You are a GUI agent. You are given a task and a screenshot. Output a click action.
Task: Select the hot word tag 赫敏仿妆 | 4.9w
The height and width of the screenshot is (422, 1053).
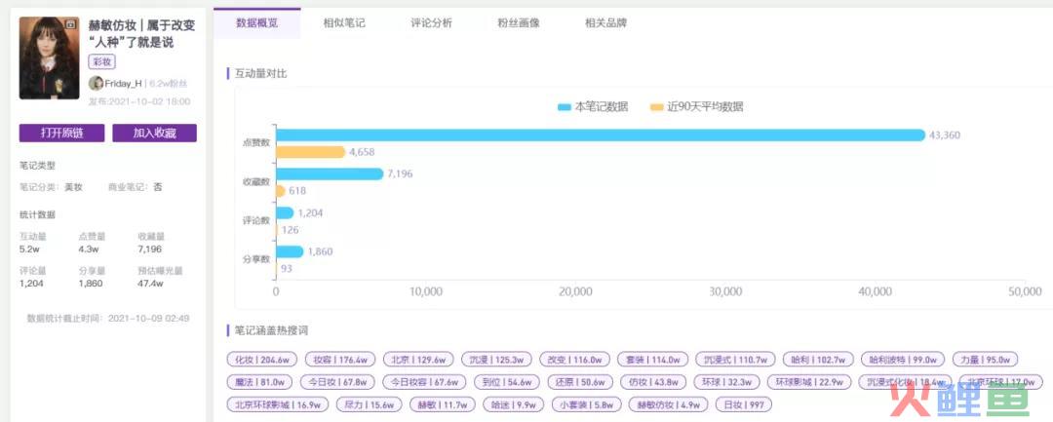point(668,404)
